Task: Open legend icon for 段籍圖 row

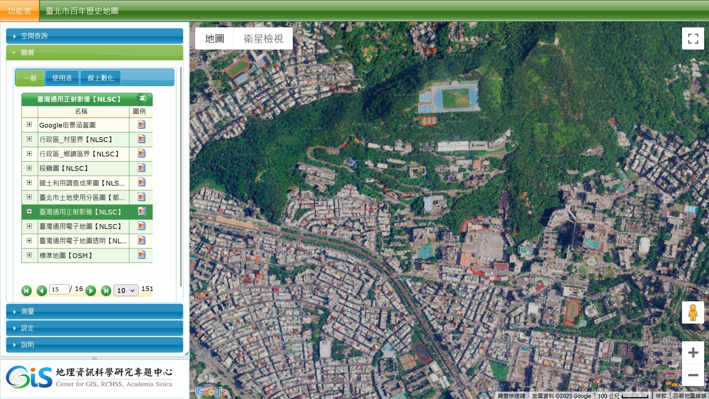Action: [x=141, y=168]
